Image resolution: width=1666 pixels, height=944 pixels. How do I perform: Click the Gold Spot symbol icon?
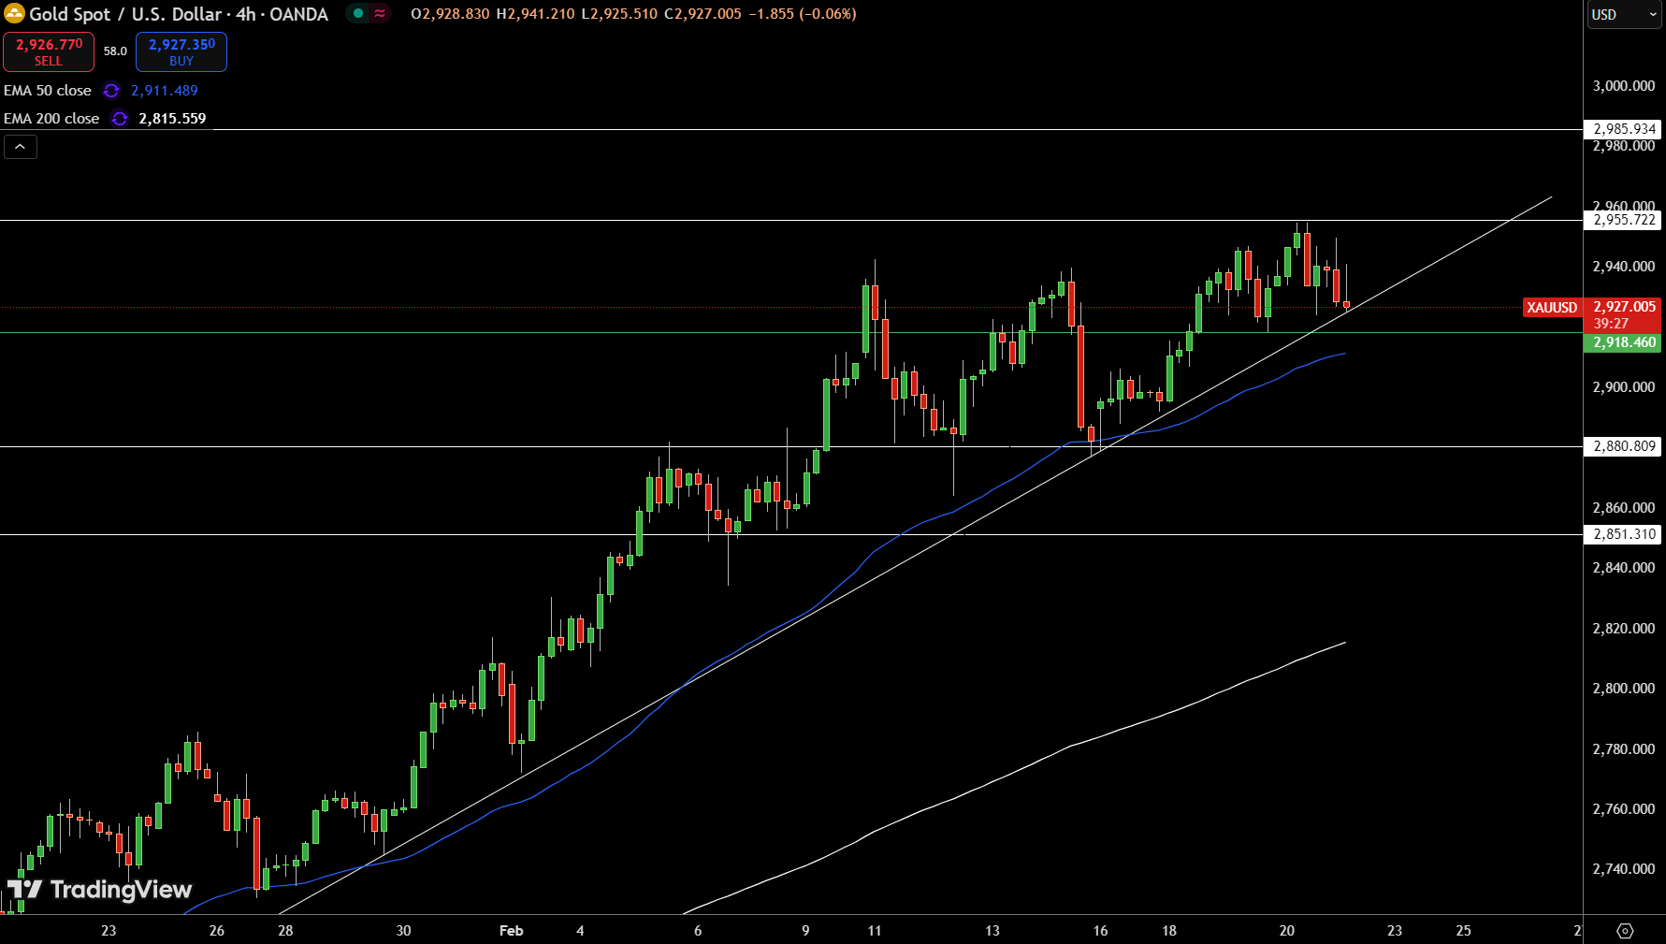point(14,14)
